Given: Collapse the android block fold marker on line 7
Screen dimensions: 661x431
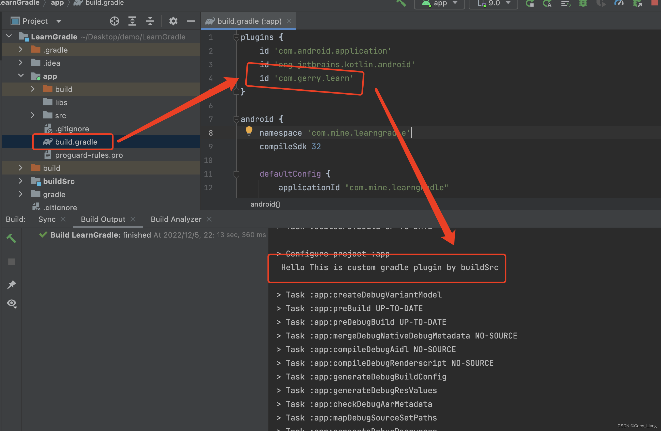Looking at the screenshot, I should 236,119.
